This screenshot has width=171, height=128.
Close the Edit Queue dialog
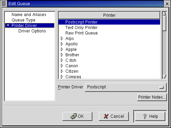[167, 4]
